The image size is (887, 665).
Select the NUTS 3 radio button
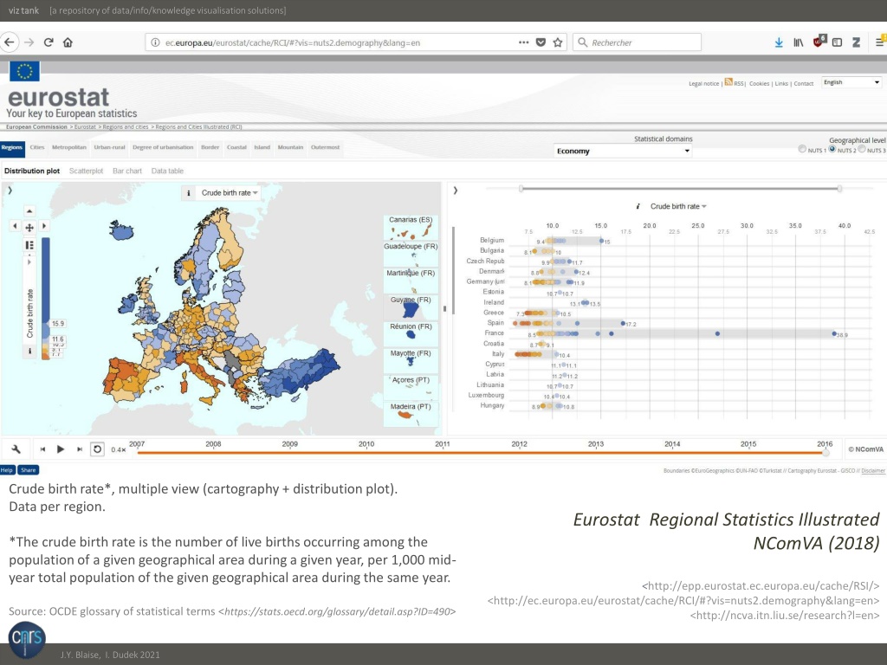862,149
